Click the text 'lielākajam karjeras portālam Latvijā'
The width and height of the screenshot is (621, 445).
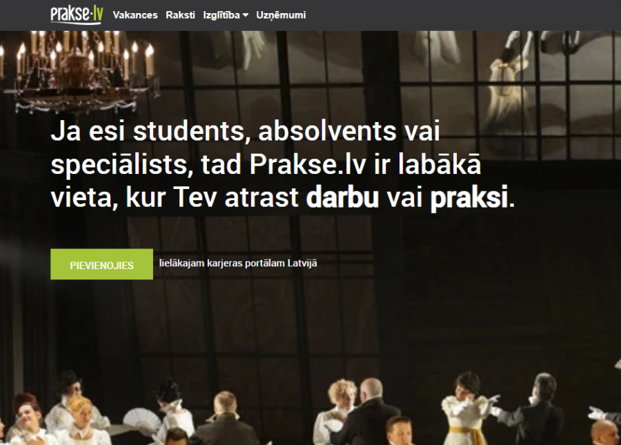pos(238,264)
